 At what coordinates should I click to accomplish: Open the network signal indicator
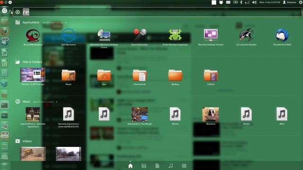[x=247, y=2]
